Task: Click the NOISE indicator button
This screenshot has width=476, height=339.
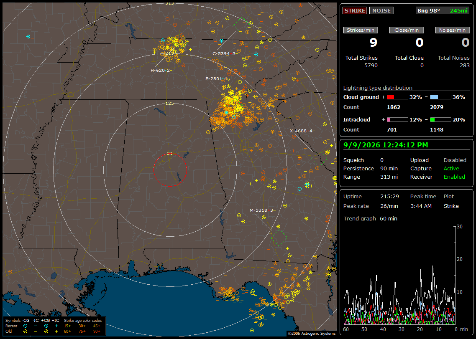Action: [381, 10]
